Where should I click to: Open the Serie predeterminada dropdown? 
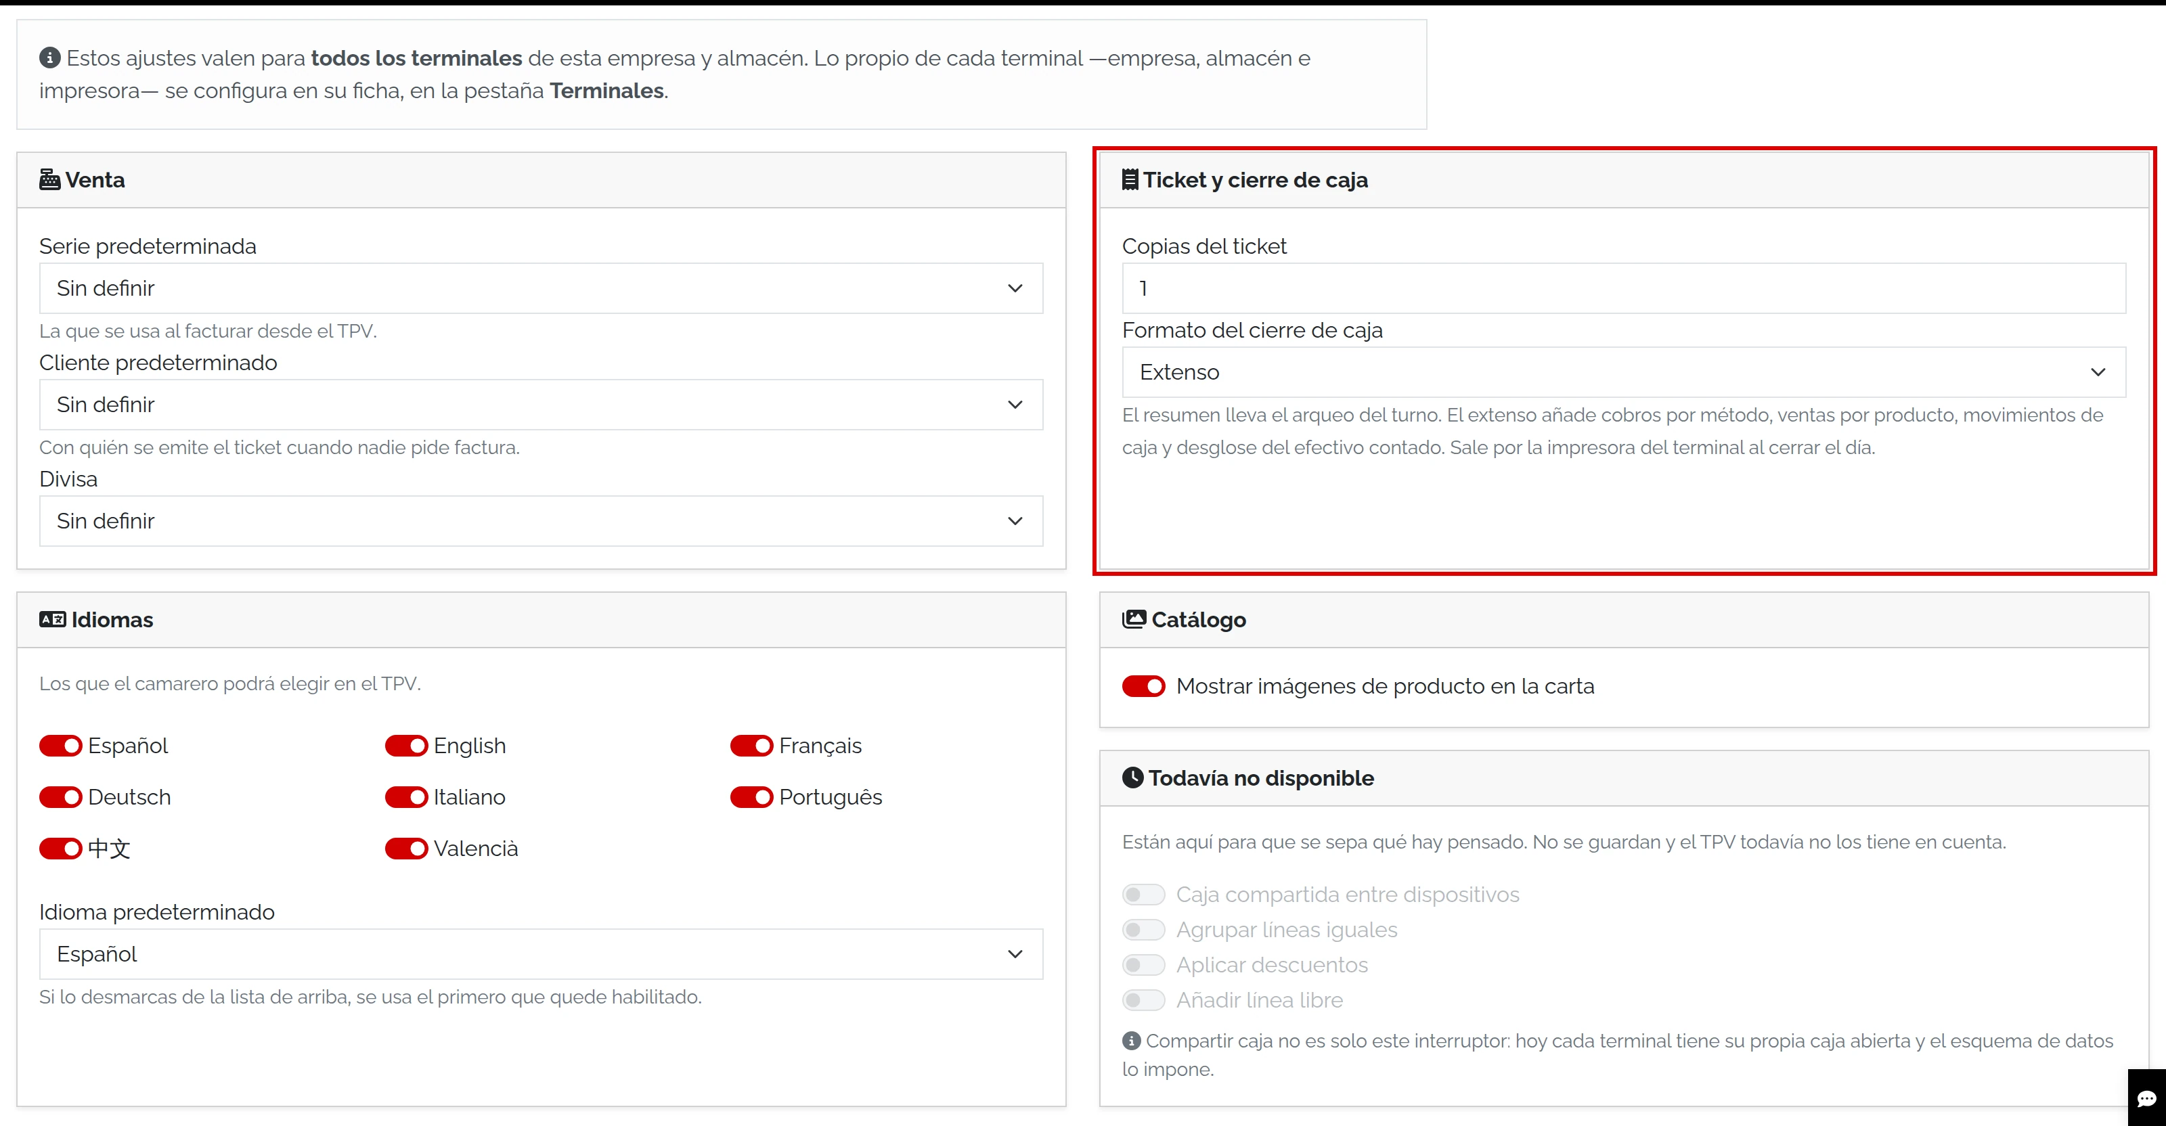pos(541,288)
